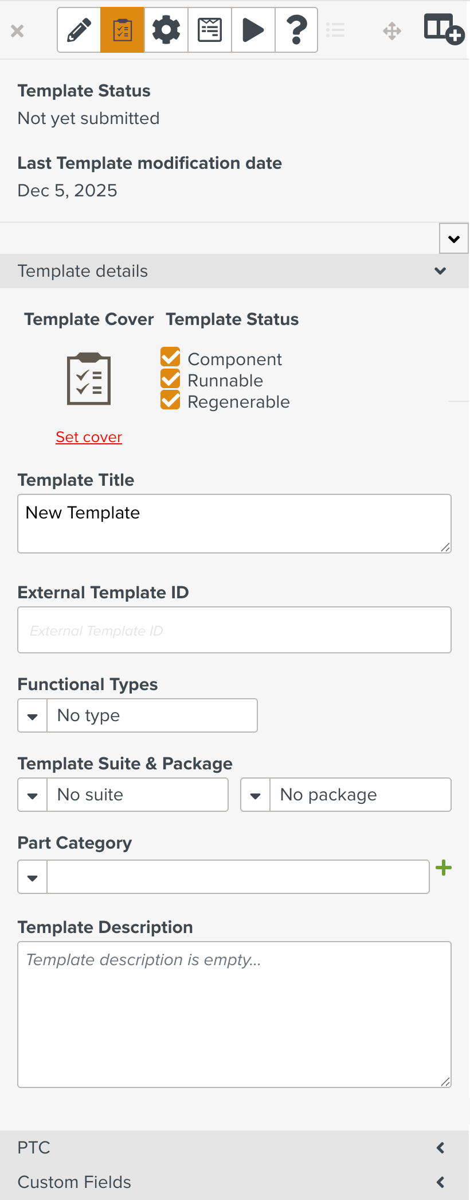Toggle the Runnable checkbox
This screenshot has width=470, height=1200.
pos(171,379)
